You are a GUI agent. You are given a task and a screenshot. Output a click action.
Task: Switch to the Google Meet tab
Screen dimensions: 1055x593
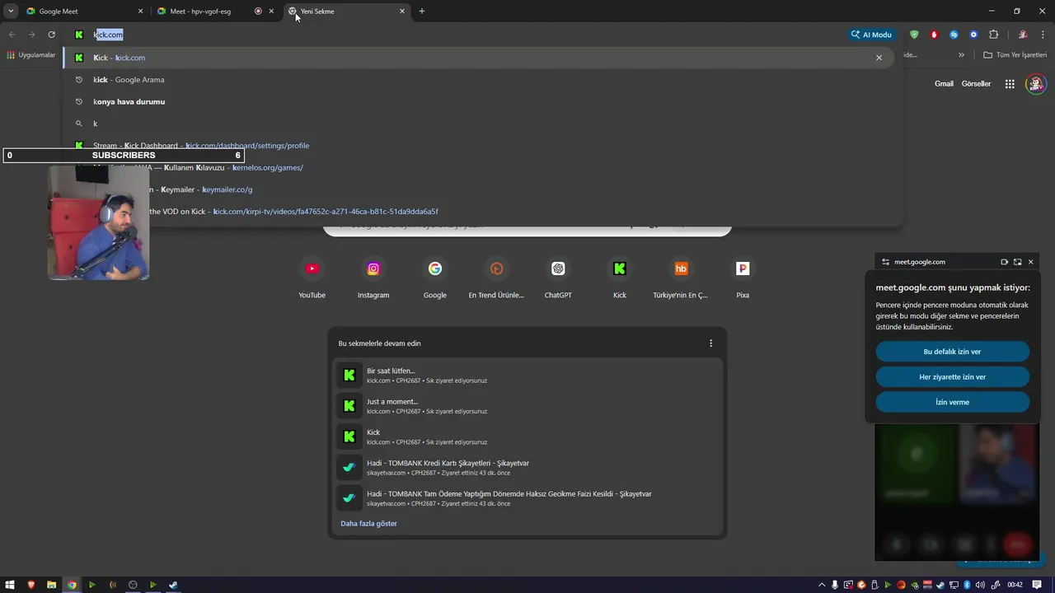coord(82,12)
